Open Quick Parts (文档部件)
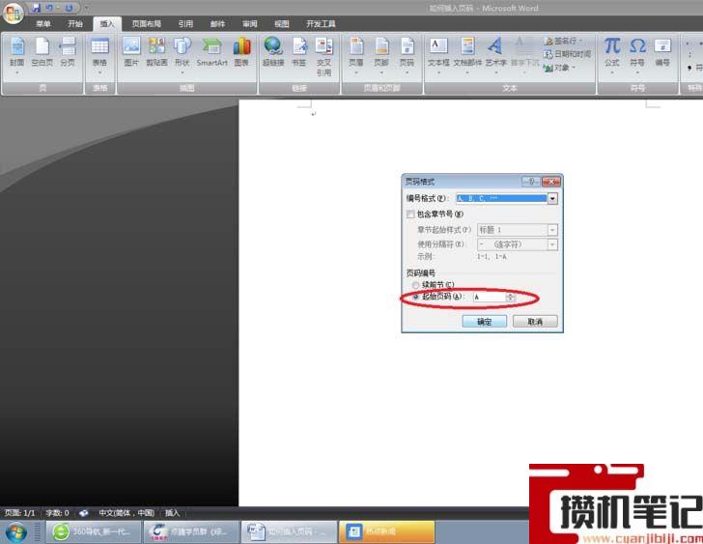 (467, 55)
